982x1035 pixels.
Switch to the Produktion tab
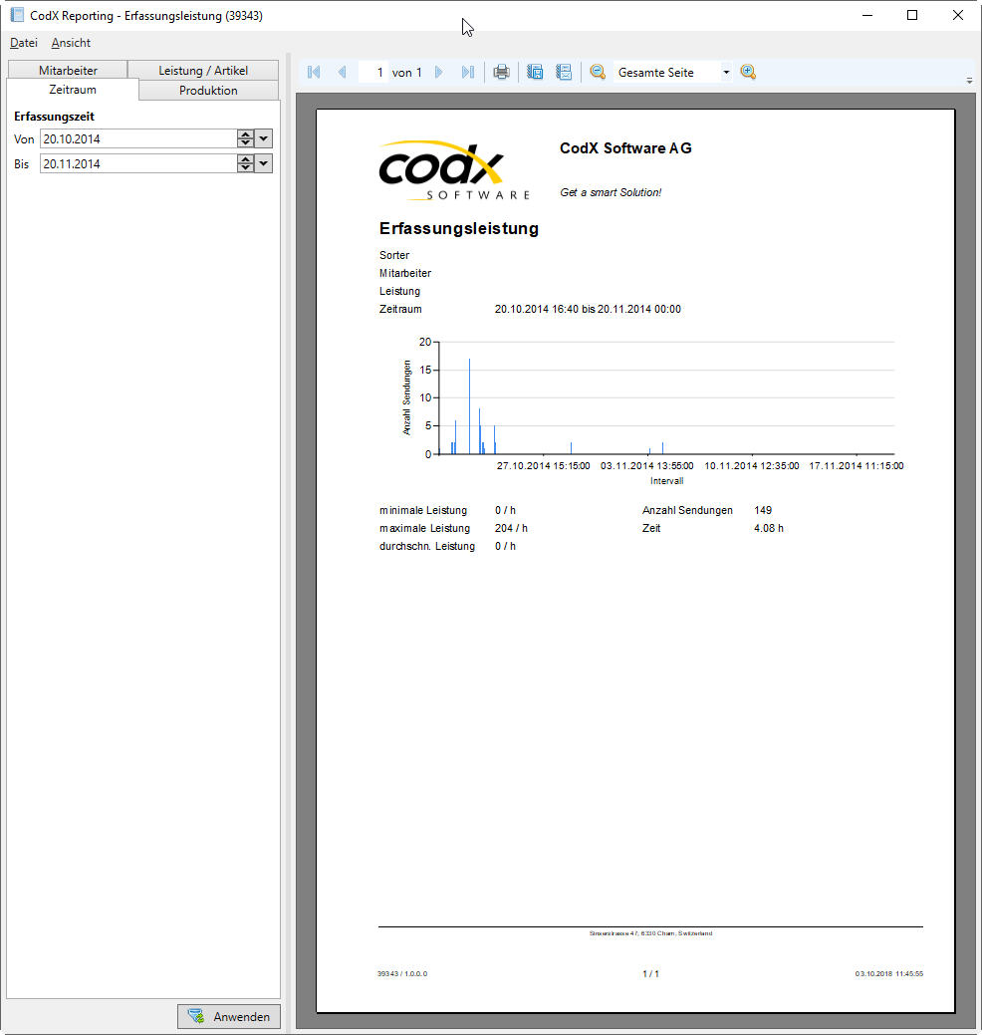(207, 90)
